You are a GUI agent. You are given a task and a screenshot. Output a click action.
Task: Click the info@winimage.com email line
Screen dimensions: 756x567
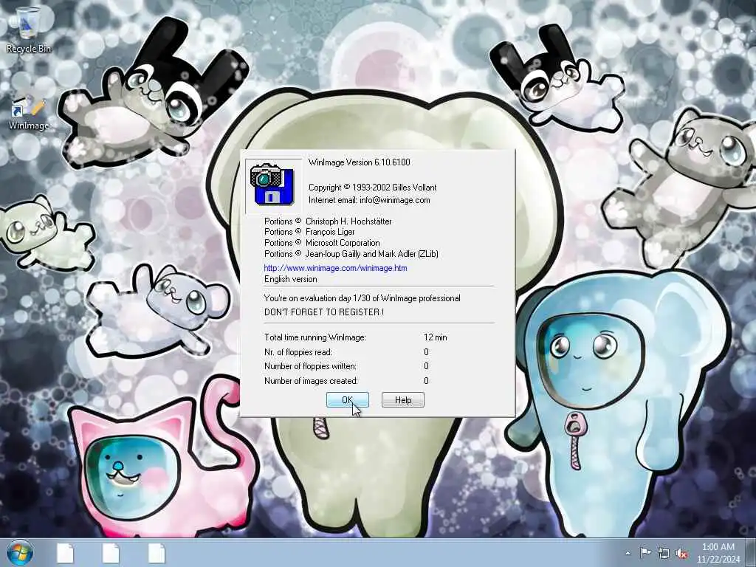coord(369,200)
